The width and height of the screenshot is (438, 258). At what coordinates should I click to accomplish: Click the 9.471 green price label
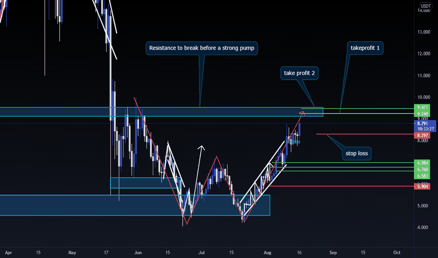point(422,107)
